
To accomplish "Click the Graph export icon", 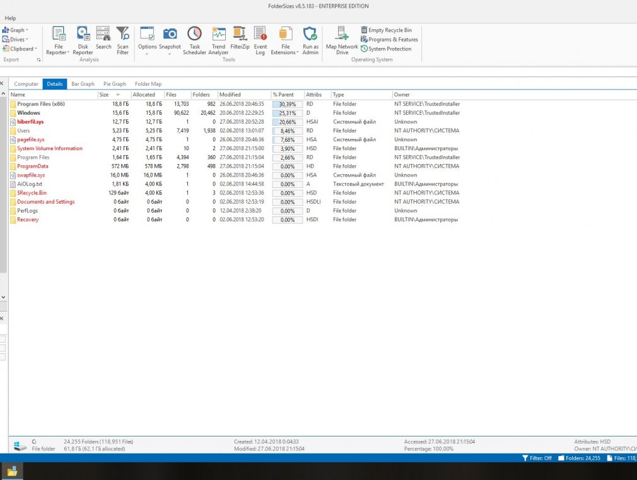I will [6, 30].
